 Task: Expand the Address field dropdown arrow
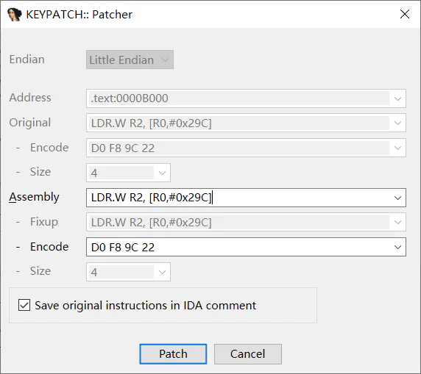(x=397, y=98)
